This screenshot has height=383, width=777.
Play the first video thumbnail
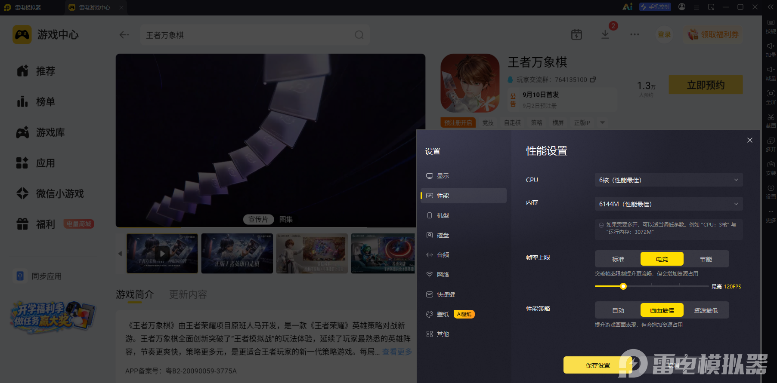point(162,254)
